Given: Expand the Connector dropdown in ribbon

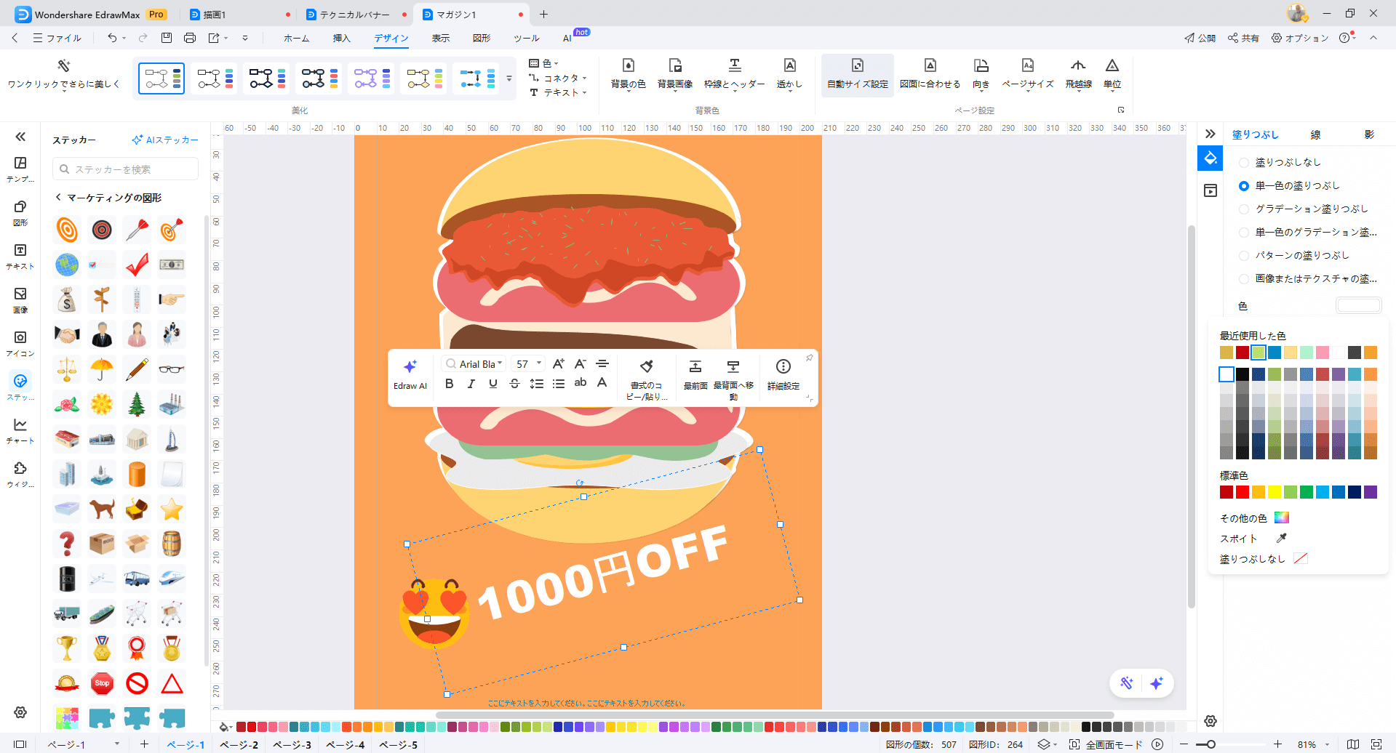Looking at the screenshot, I should tap(584, 78).
